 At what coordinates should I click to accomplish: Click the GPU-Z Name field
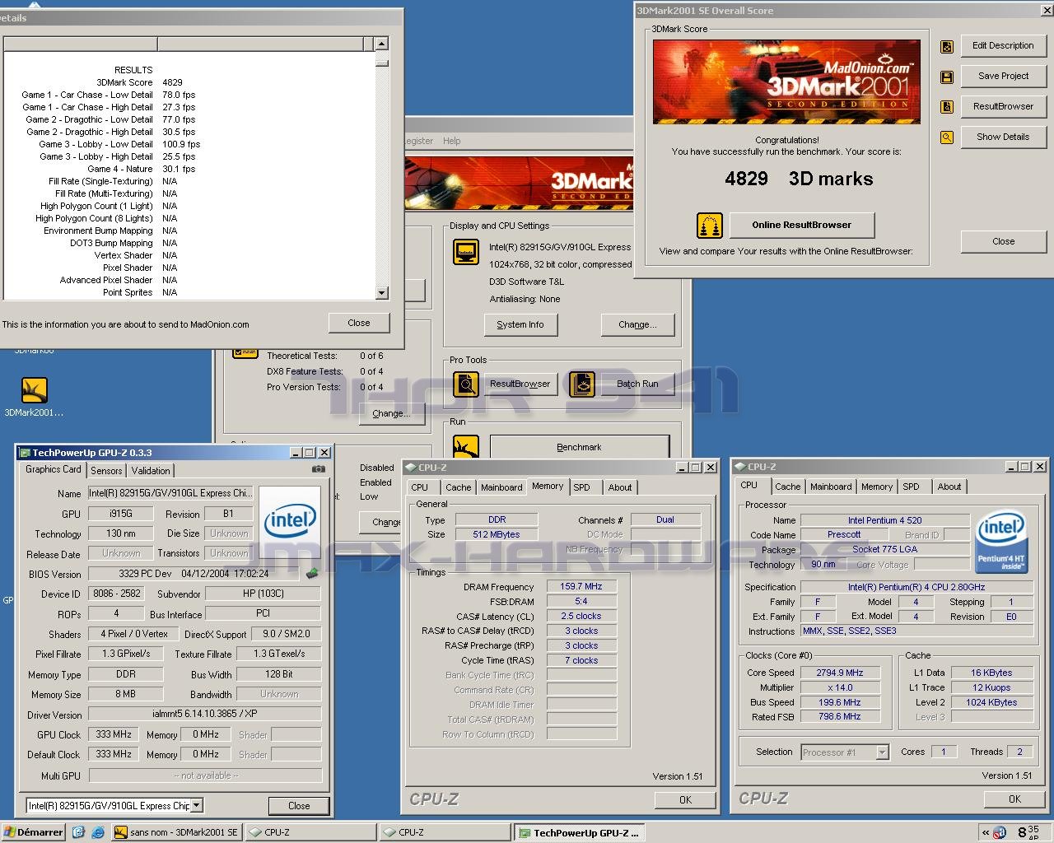[x=170, y=493]
